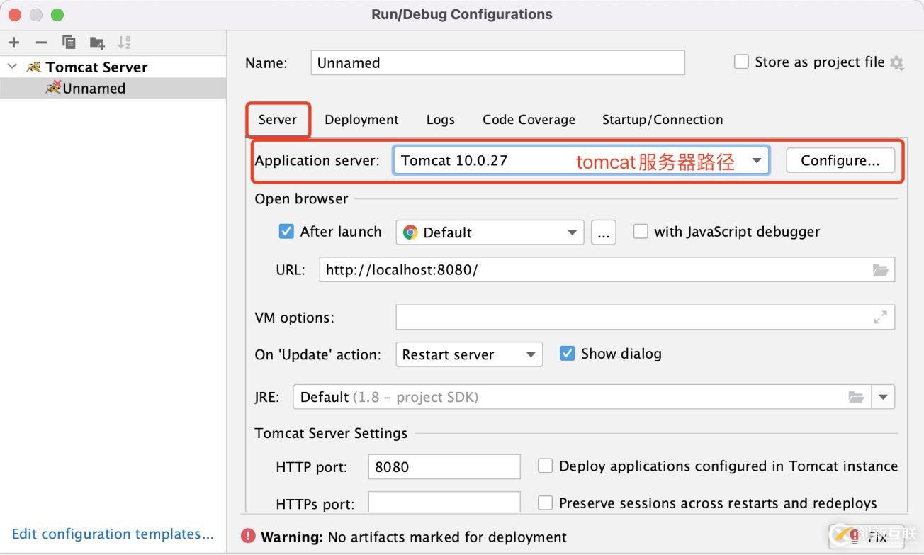Click the ellipsis browser settings button
Screen dimensions: 924x555
pyautogui.click(x=603, y=232)
